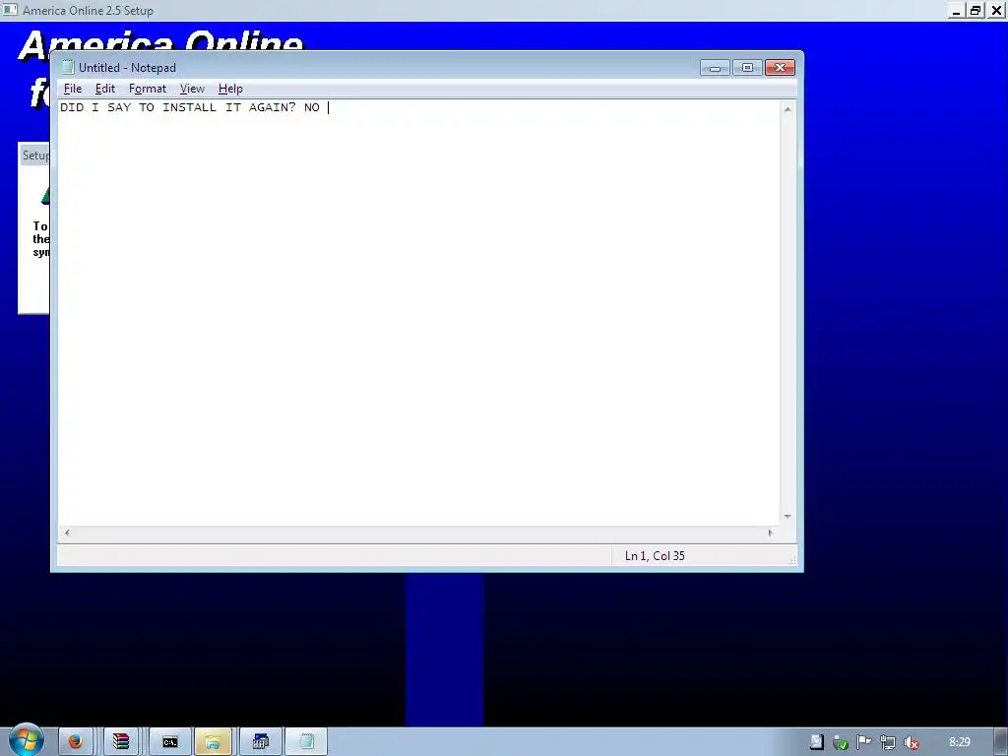
Task: Switch to the Notepad taskbar button
Action: (x=307, y=742)
